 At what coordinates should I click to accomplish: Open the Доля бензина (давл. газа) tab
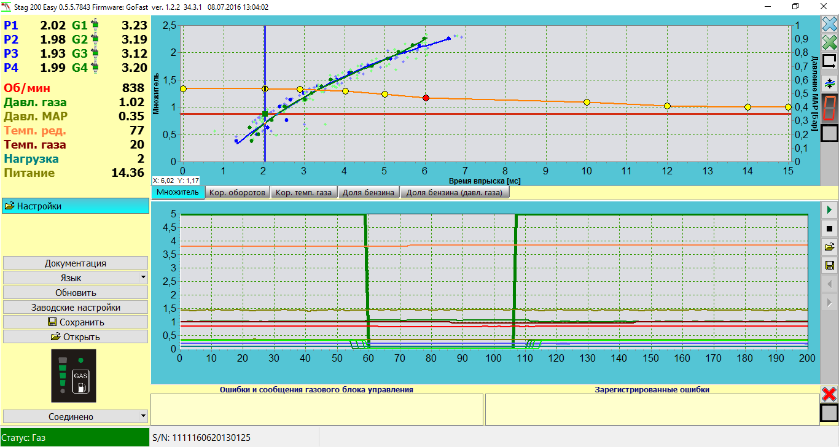pos(455,193)
